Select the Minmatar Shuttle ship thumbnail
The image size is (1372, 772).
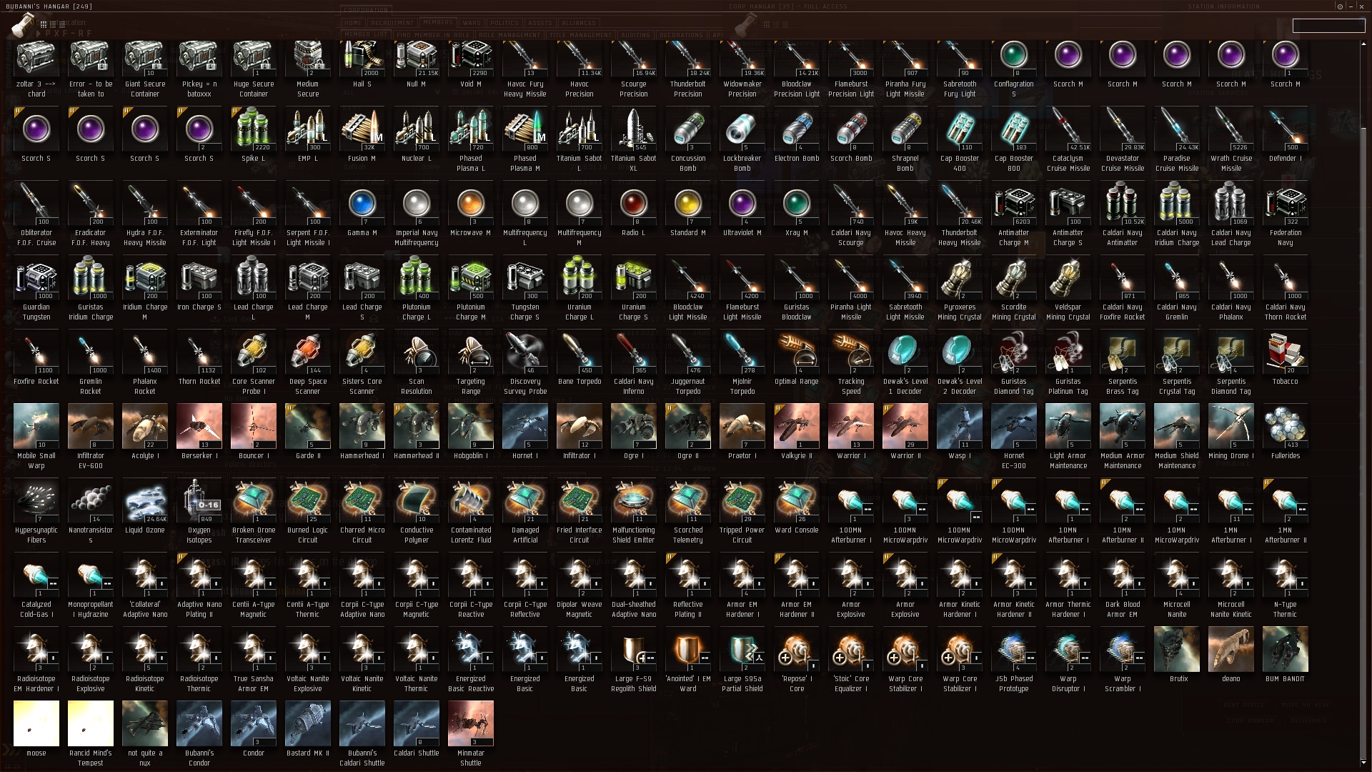(x=471, y=734)
